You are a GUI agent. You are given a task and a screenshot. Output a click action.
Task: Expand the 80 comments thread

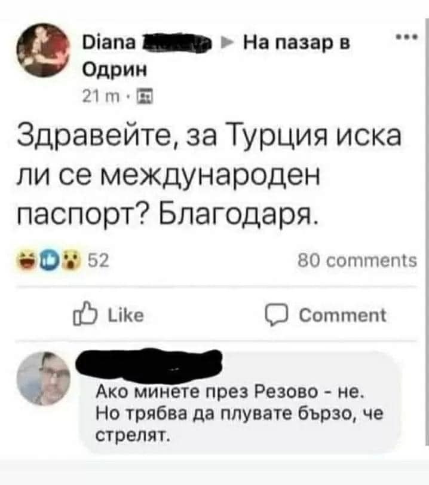[357, 260]
